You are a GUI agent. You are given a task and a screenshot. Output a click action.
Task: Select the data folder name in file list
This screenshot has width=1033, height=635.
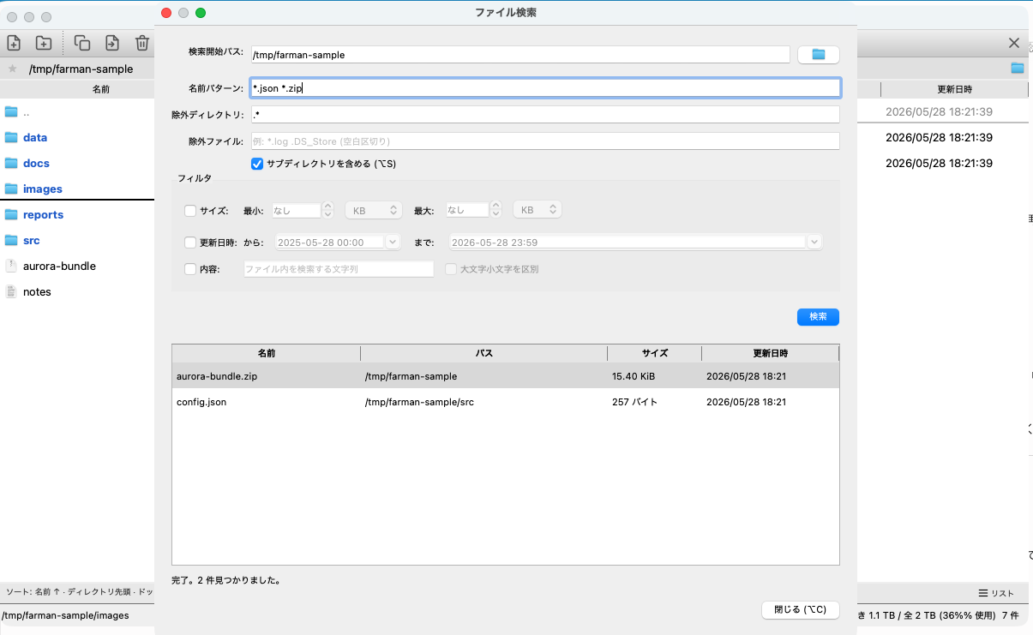tap(35, 137)
